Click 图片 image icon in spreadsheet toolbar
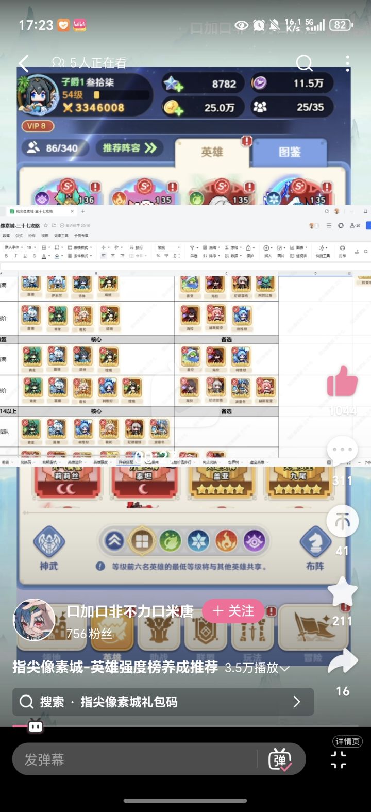The height and width of the screenshot is (812, 371). [x=281, y=251]
